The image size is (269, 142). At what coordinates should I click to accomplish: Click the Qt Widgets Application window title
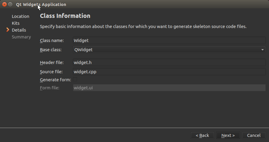pos(41,4)
